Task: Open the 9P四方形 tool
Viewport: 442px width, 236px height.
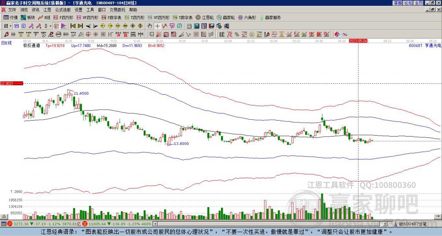Action: pos(88,18)
